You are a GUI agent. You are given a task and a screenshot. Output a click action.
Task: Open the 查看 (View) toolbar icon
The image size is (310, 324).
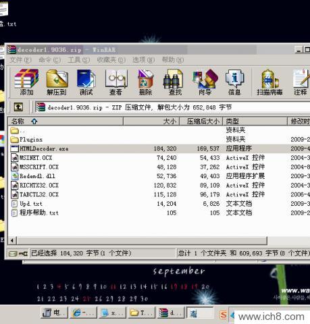pos(115,82)
